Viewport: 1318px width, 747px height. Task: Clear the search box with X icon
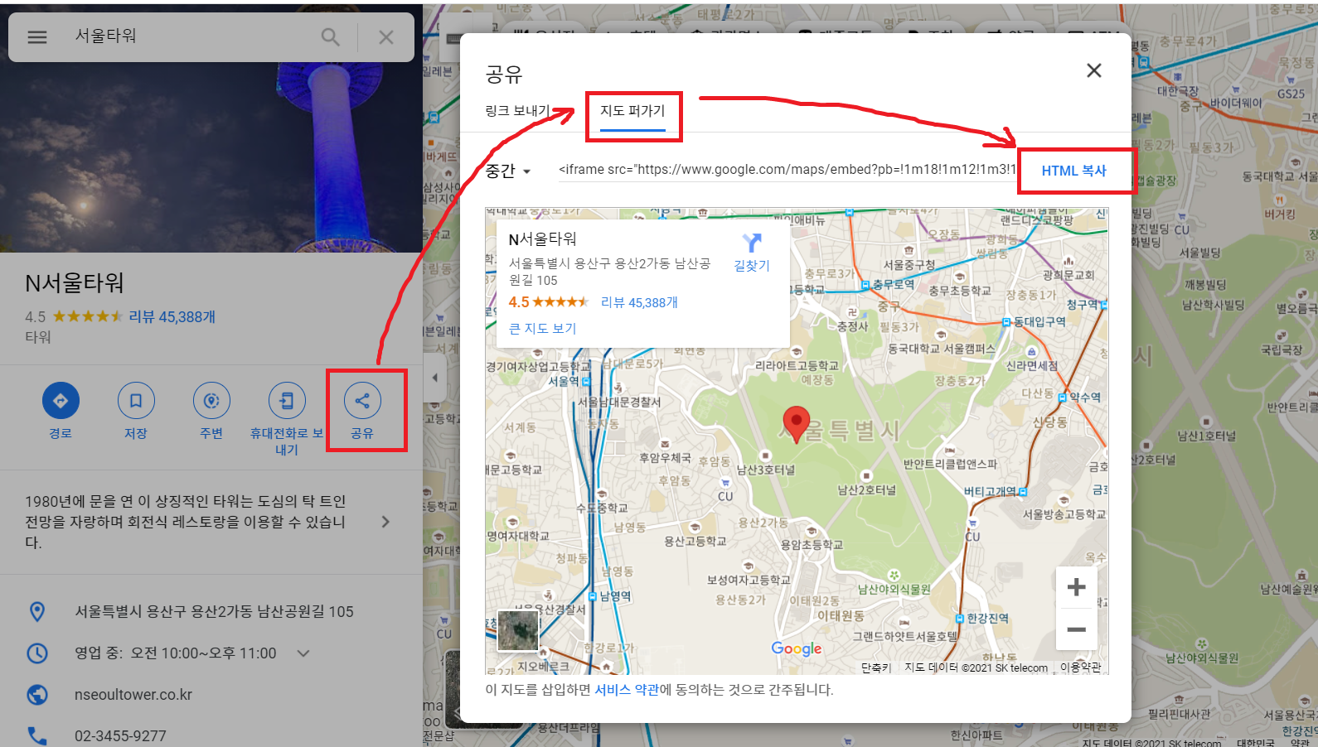(386, 37)
